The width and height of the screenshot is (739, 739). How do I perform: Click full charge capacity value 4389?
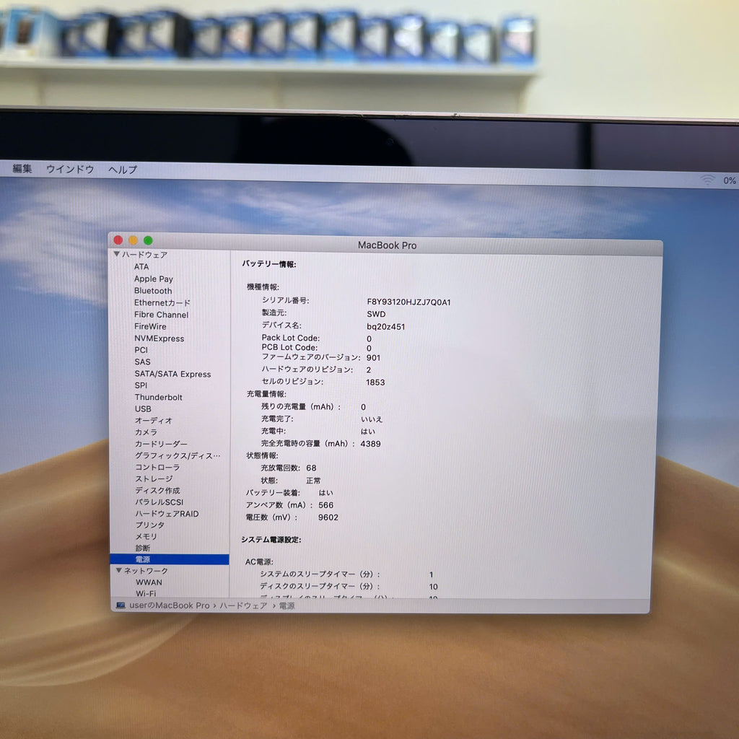coord(370,444)
